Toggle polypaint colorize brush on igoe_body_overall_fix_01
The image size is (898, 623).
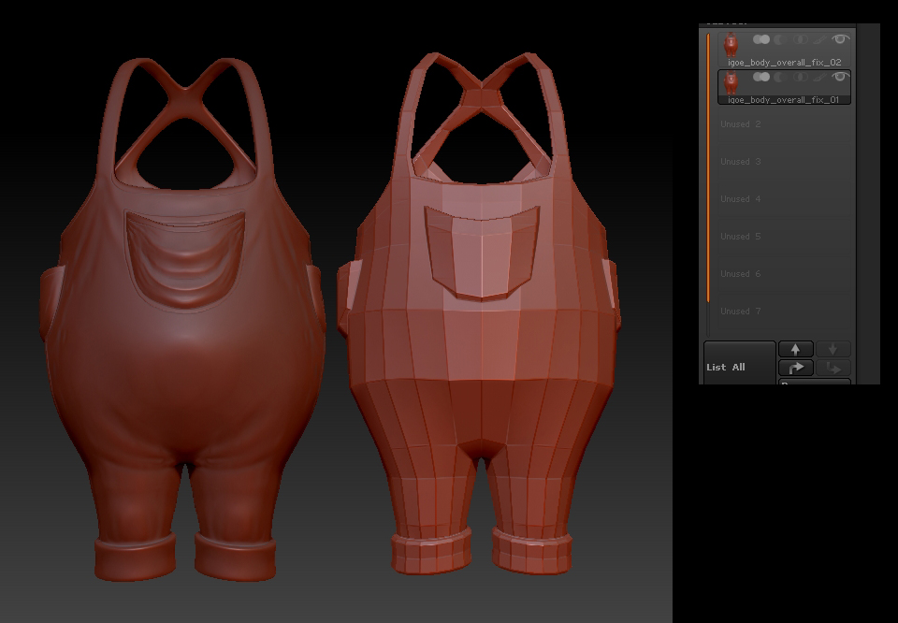820,78
